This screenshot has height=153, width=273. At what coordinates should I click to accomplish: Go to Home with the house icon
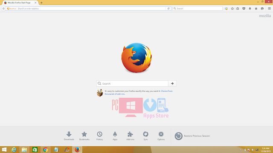click(256, 8)
